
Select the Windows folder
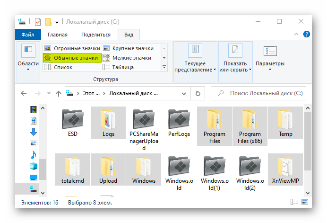pyautogui.click(x=144, y=169)
